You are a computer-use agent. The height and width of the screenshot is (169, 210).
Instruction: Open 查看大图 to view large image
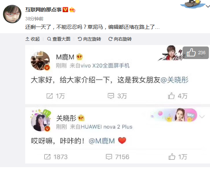click(x=59, y=39)
